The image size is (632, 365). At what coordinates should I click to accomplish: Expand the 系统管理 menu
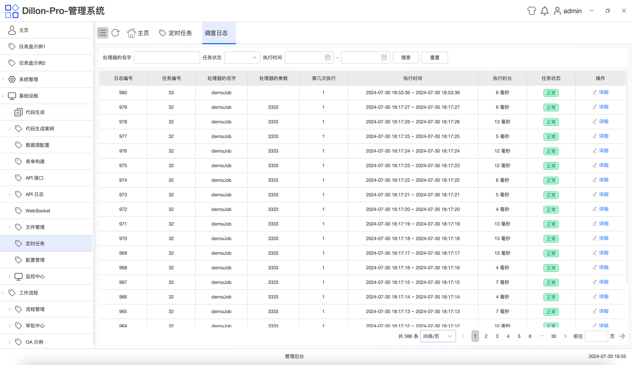[3, 79]
